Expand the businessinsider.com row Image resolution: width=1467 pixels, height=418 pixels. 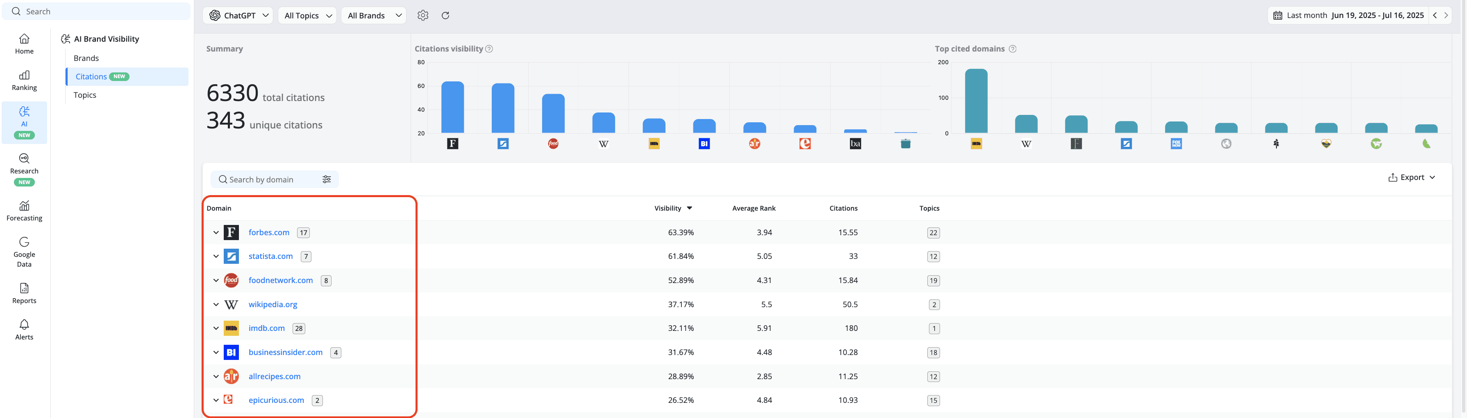point(216,353)
